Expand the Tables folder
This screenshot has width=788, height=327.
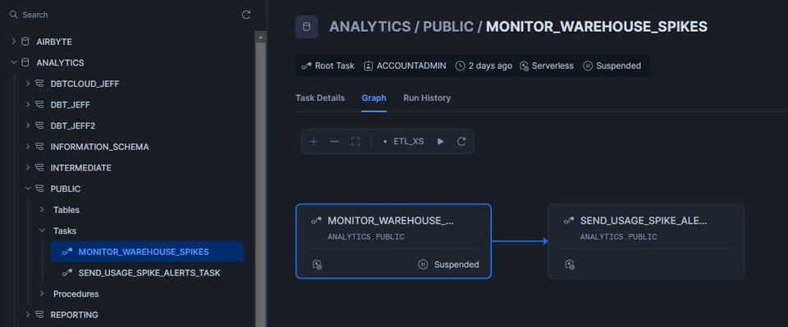(42, 210)
